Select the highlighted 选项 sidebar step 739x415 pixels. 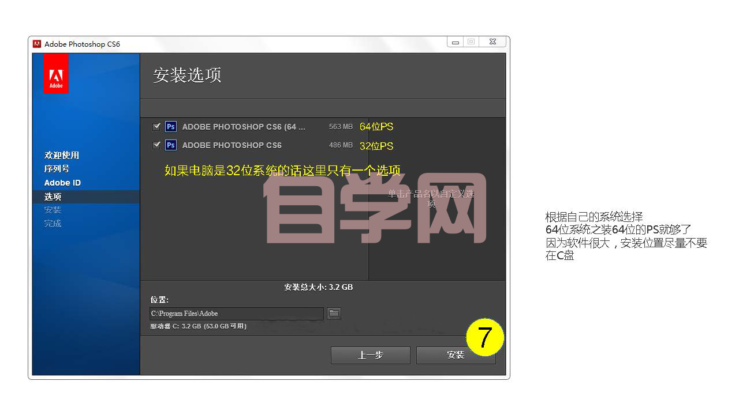(53, 197)
